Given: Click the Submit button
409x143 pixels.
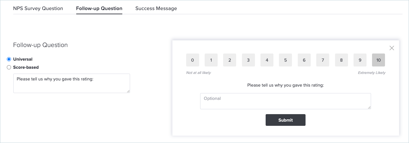Looking at the screenshot, I should [x=285, y=120].
